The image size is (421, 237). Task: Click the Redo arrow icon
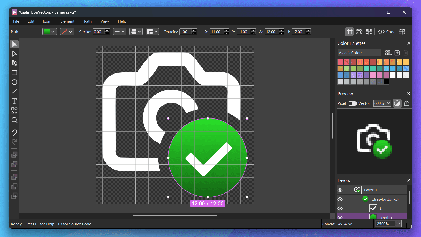(14, 142)
